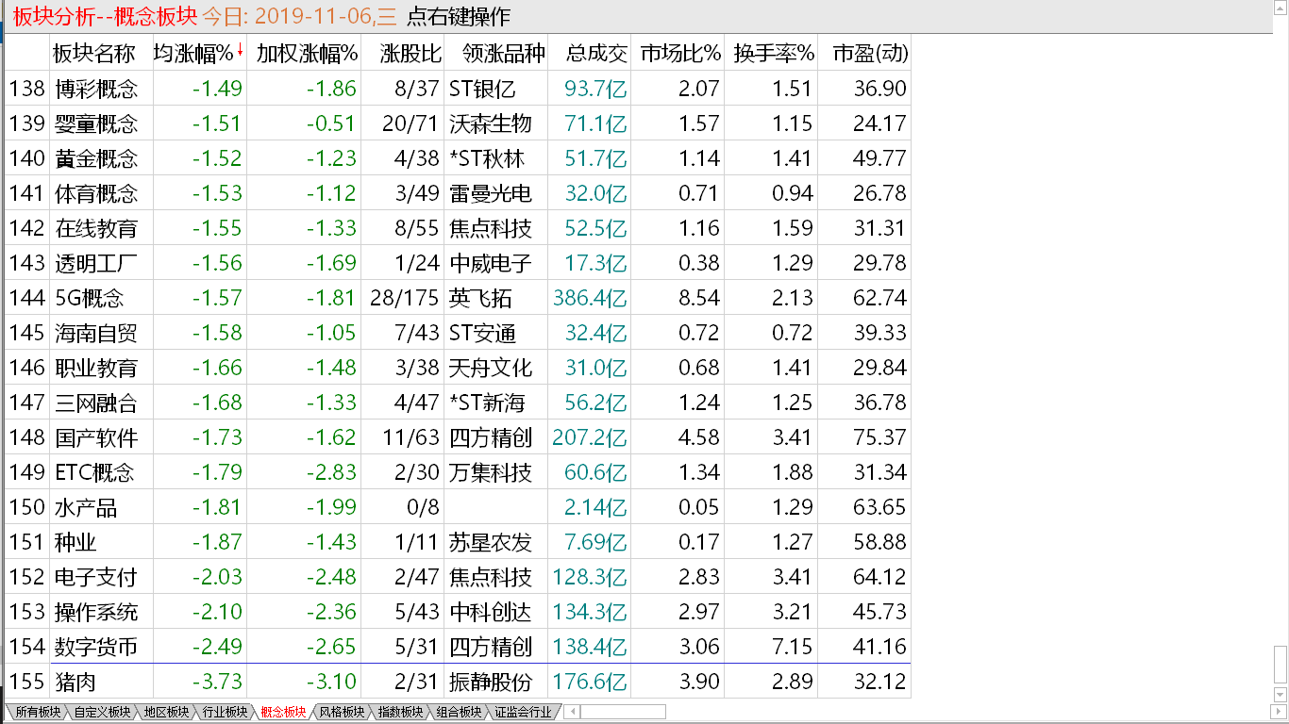The height and width of the screenshot is (724, 1289).
Task: Open the 指数板块 tab
Action: (400, 712)
